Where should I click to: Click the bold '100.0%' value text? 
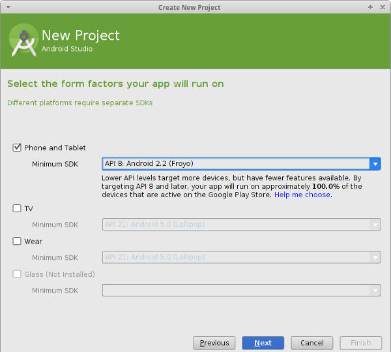coord(326,186)
